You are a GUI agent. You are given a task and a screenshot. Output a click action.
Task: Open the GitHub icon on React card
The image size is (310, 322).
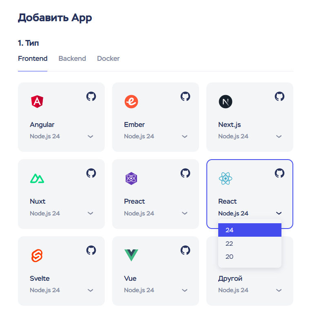pyautogui.click(x=279, y=173)
